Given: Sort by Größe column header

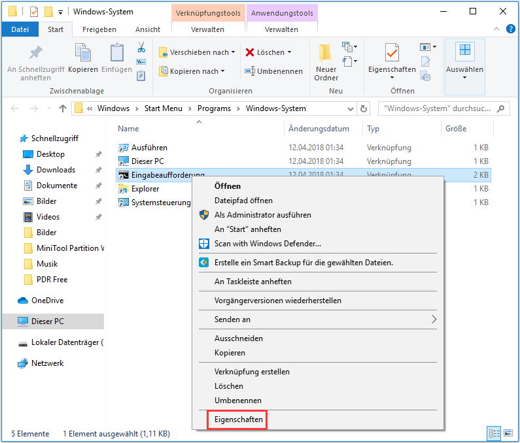Looking at the screenshot, I should click(x=467, y=129).
